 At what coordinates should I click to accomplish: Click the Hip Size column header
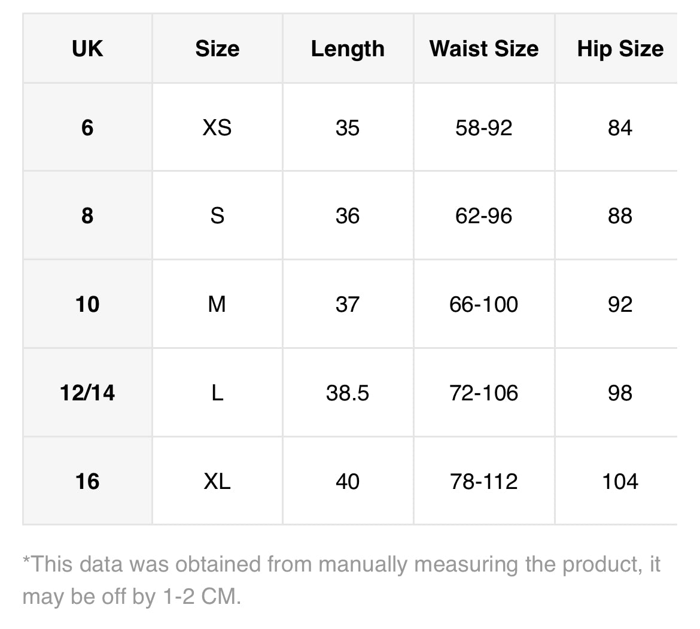pos(620,48)
